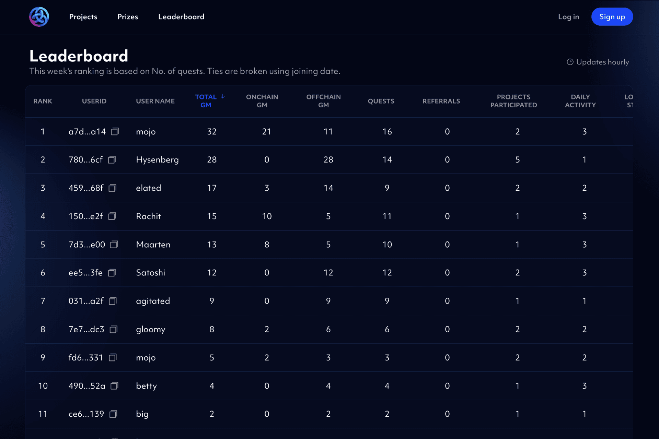Viewport: 659px width, 439px height.
Task: Copy user ID 459...68f
Action: point(113,188)
